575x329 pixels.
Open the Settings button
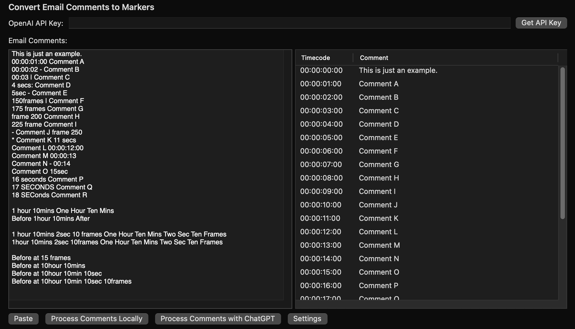307,319
